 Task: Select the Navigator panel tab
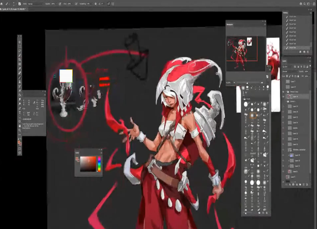(x=230, y=24)
